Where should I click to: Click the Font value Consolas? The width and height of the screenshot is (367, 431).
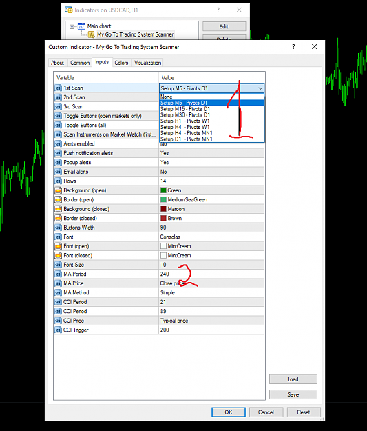click(x=170, y=237)
